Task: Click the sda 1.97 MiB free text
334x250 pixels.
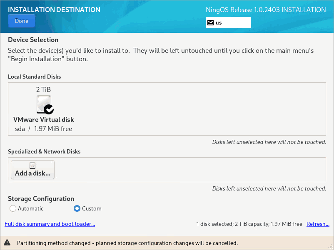Action: coord(43,129)
